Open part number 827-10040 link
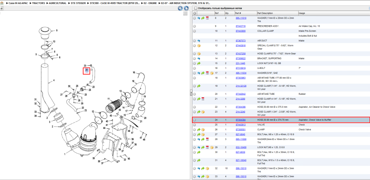This screenshot has width=370, height=180. click(241, 160)
